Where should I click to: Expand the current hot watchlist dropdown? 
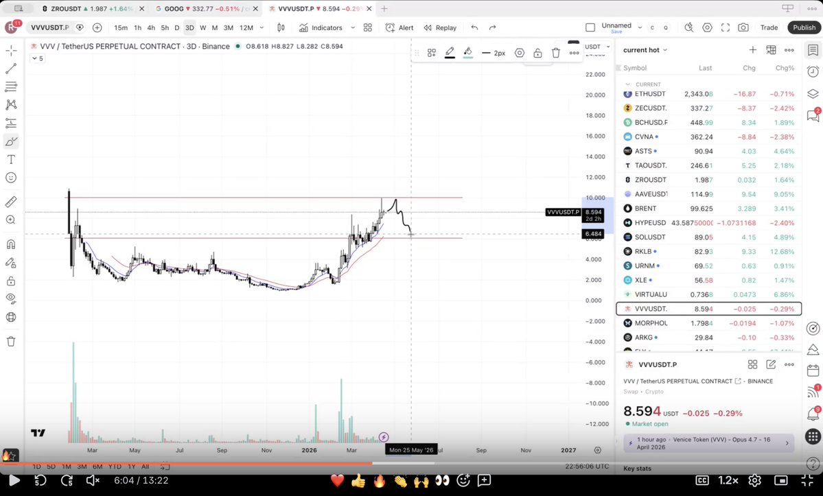point(645,50)
